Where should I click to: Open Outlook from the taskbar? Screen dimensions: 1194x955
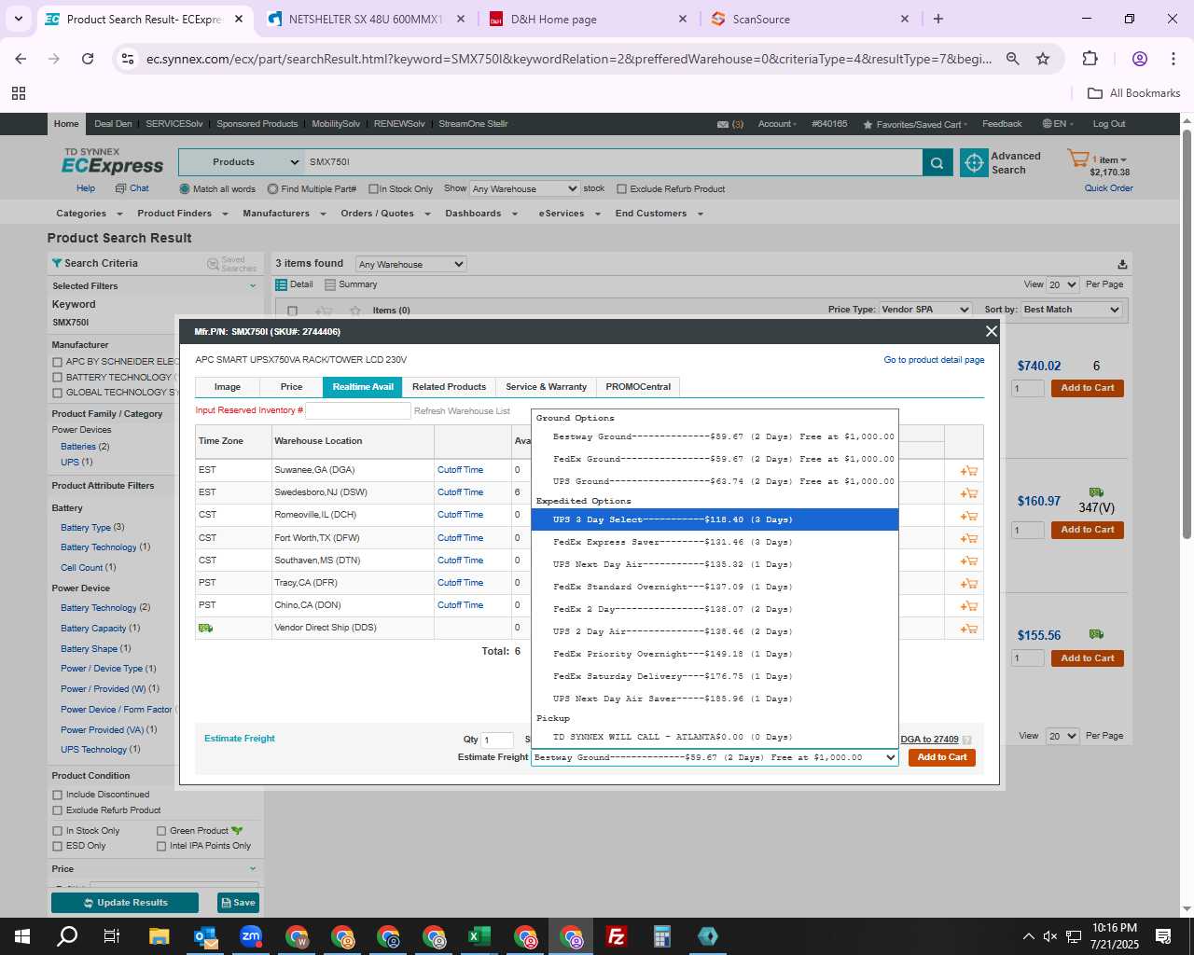click(x=205, y=936)
